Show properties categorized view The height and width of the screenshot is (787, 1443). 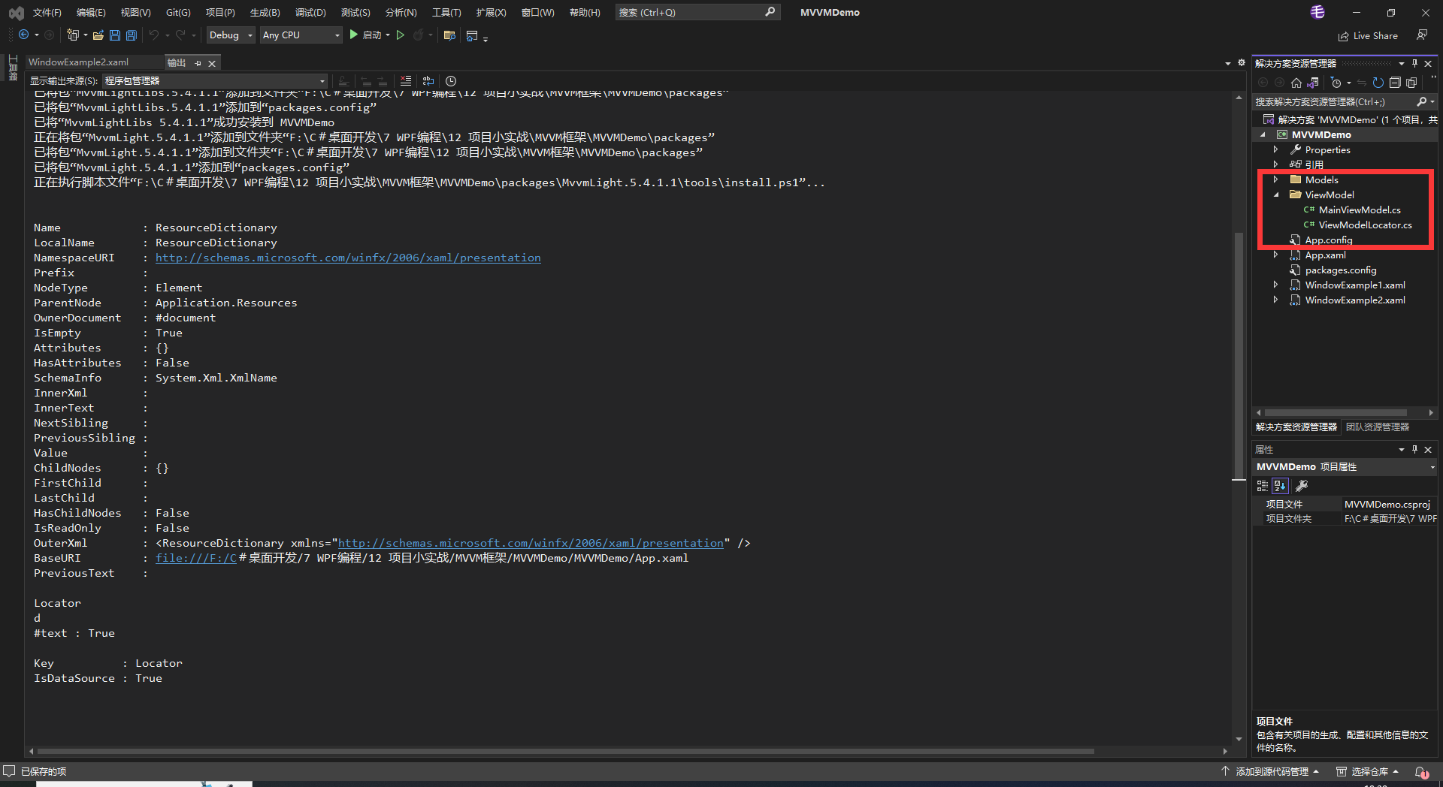point(1263,486)
